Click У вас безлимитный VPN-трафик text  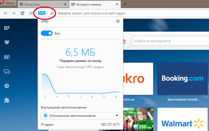tap(80, 67)
